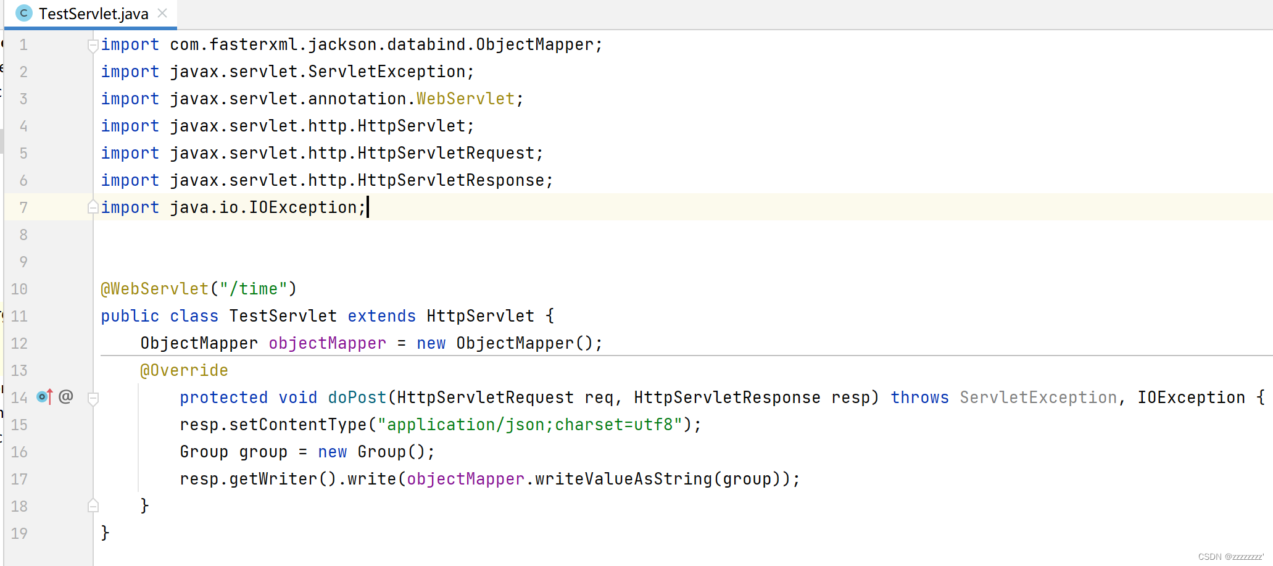Click the @ annotation gutter icon on line 14
This screenshot has width=1273, height=566.
click(x=66, y=396)
